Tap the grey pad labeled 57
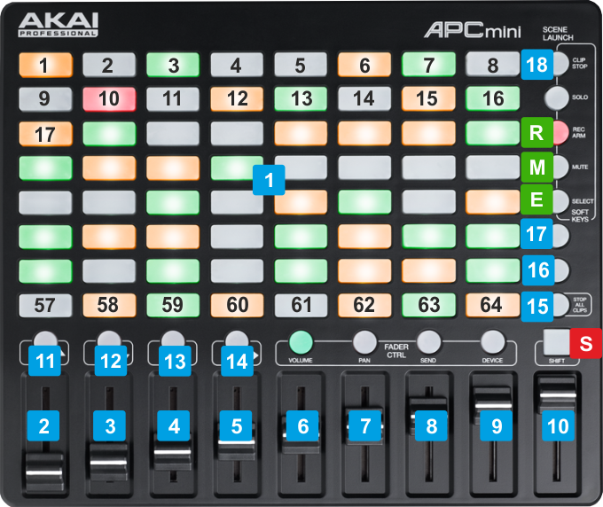Screen dimensions: 603x507 point(44,306)
